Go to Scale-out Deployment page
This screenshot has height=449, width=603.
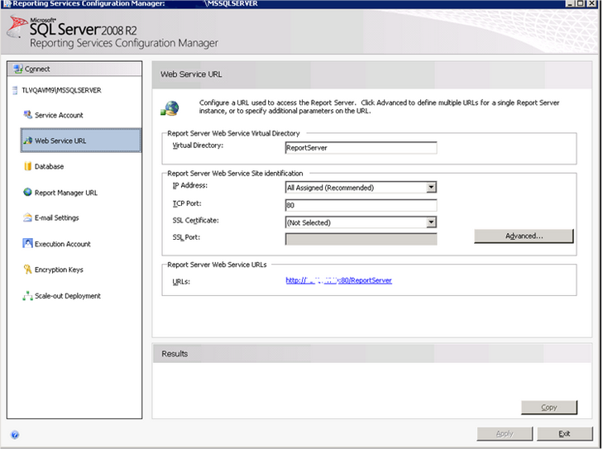pos(68,296)
